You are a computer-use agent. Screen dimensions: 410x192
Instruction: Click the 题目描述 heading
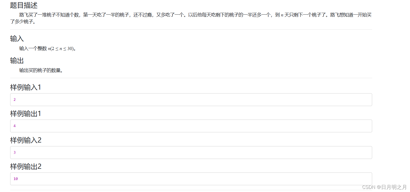coord(24,5)
